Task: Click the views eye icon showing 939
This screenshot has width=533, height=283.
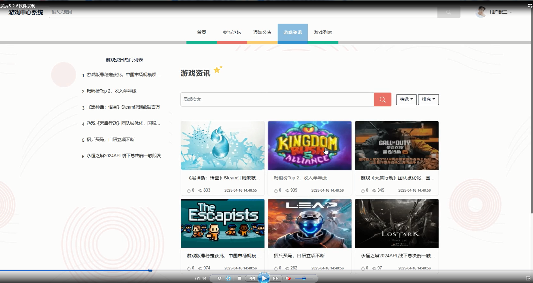Action: [287, 191]
